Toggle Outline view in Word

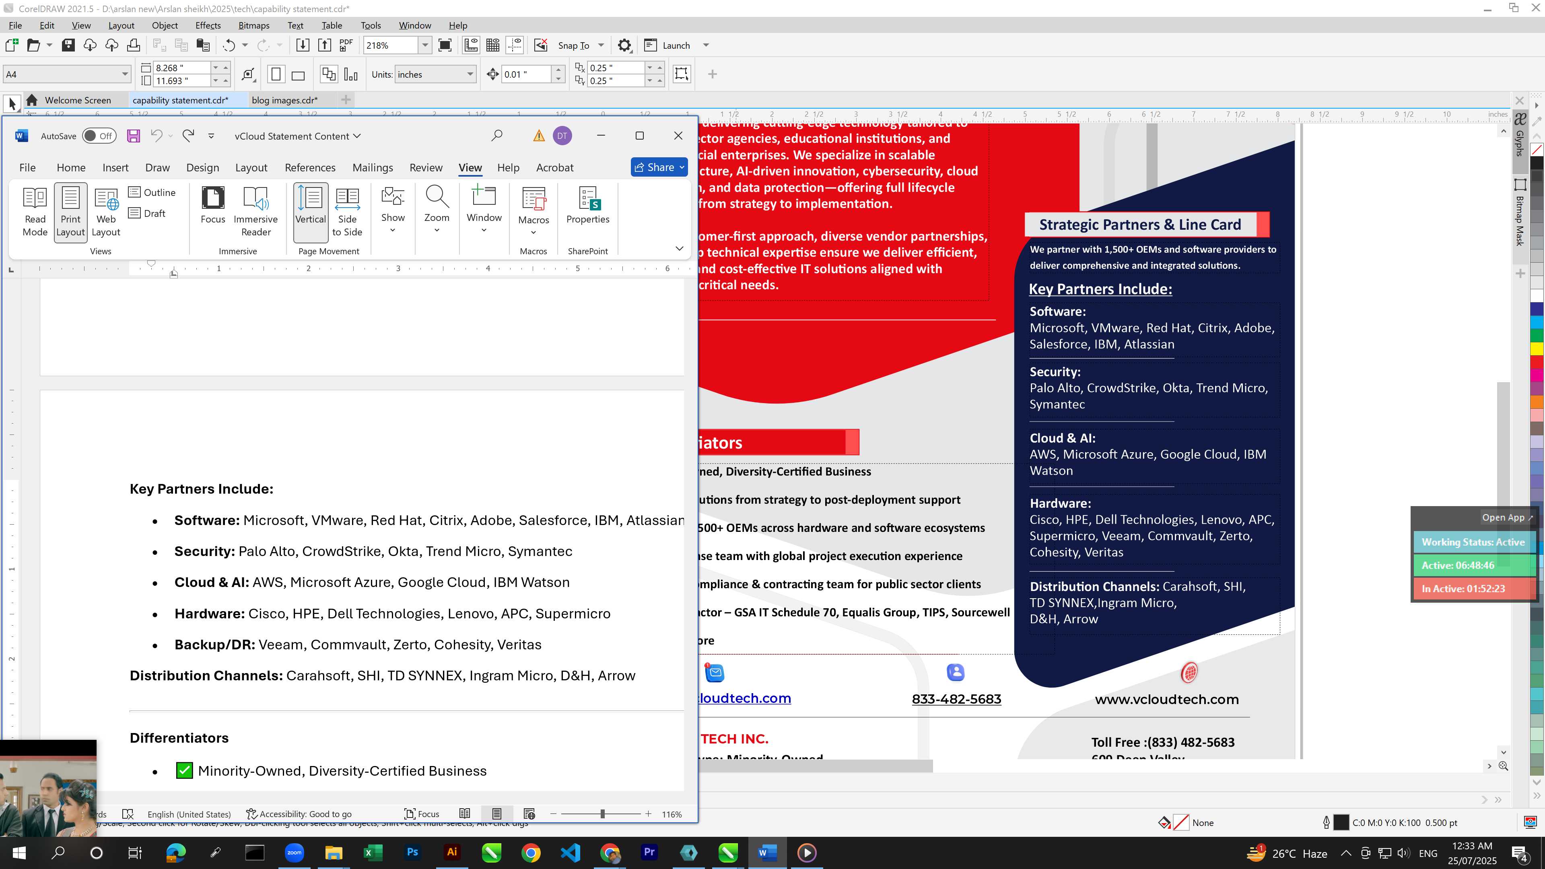click(x=152, y=192)
